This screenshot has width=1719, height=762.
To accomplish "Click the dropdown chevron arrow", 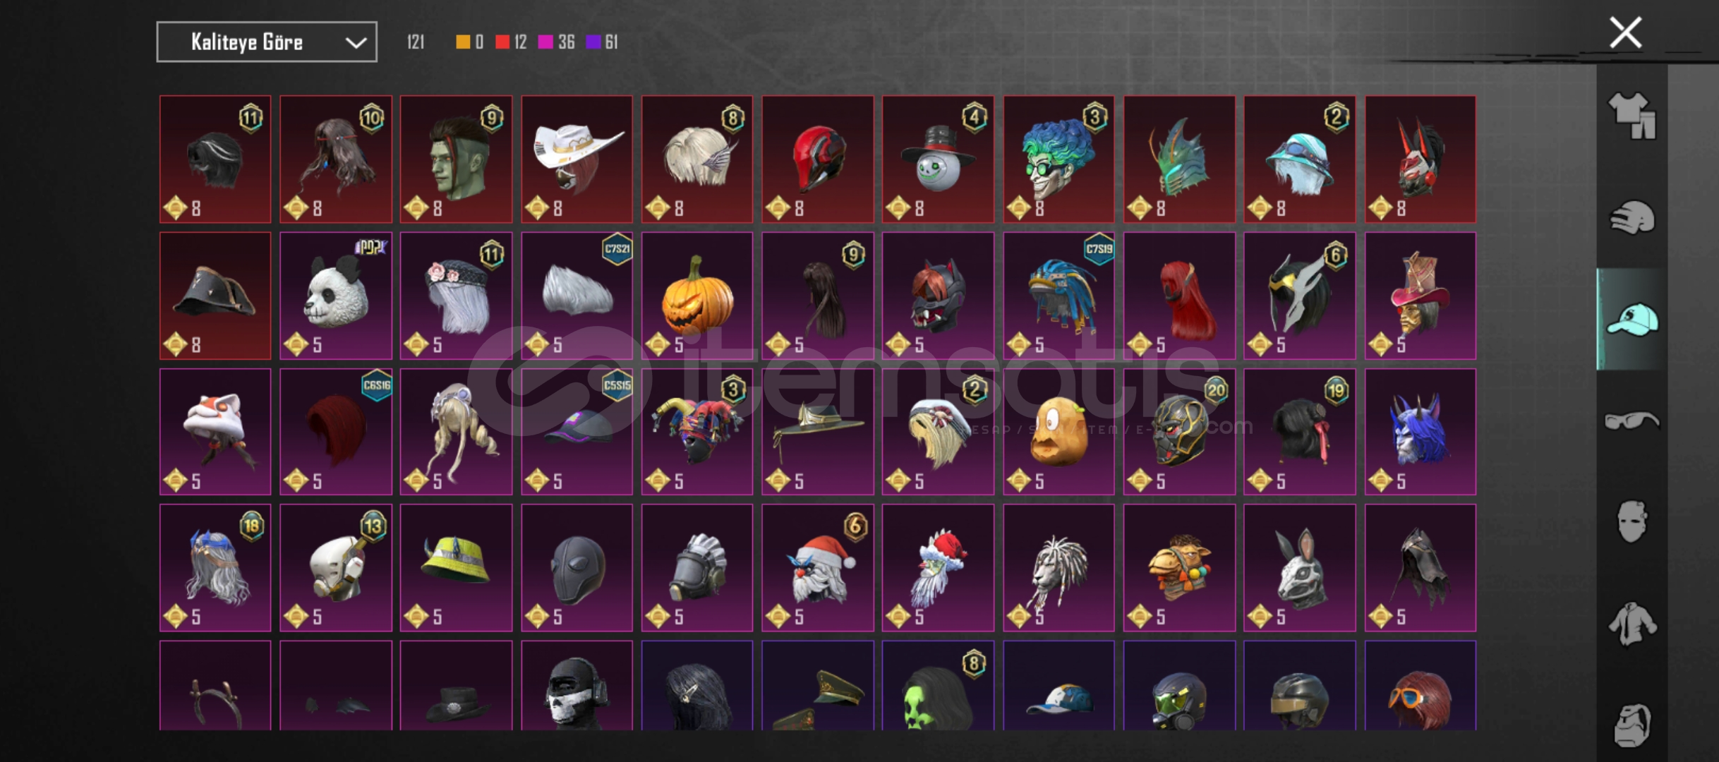I will click(356, 43).
